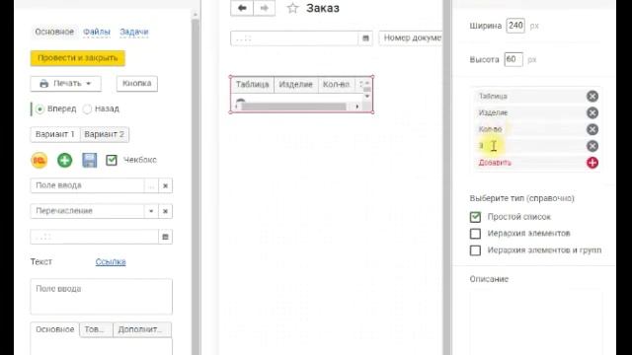Screen dimensions: 632x355
Task: Click the orange 1C round icon
Action: coord(39,160)
